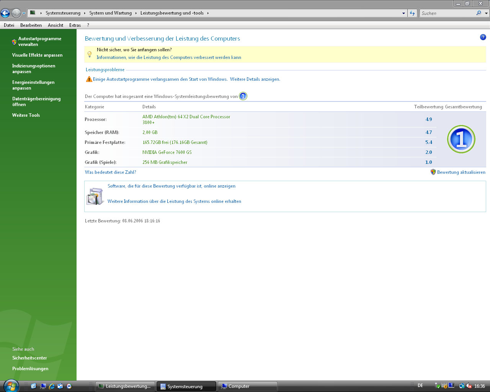Open recent pages dropdown arrow

(24, 13)
